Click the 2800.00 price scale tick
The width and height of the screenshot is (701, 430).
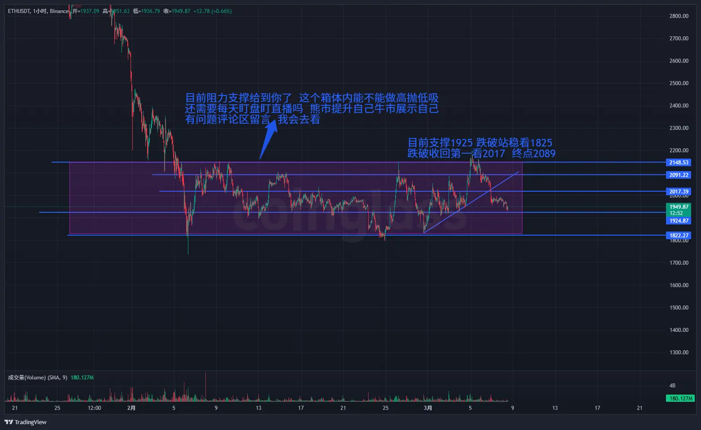679,16
